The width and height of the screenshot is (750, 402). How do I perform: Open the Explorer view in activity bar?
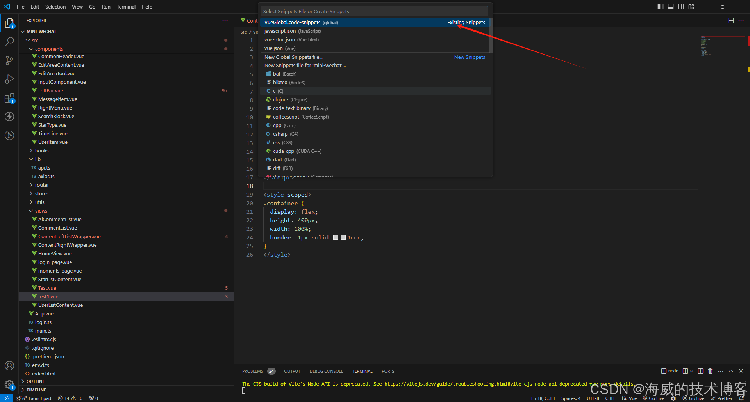9,23
